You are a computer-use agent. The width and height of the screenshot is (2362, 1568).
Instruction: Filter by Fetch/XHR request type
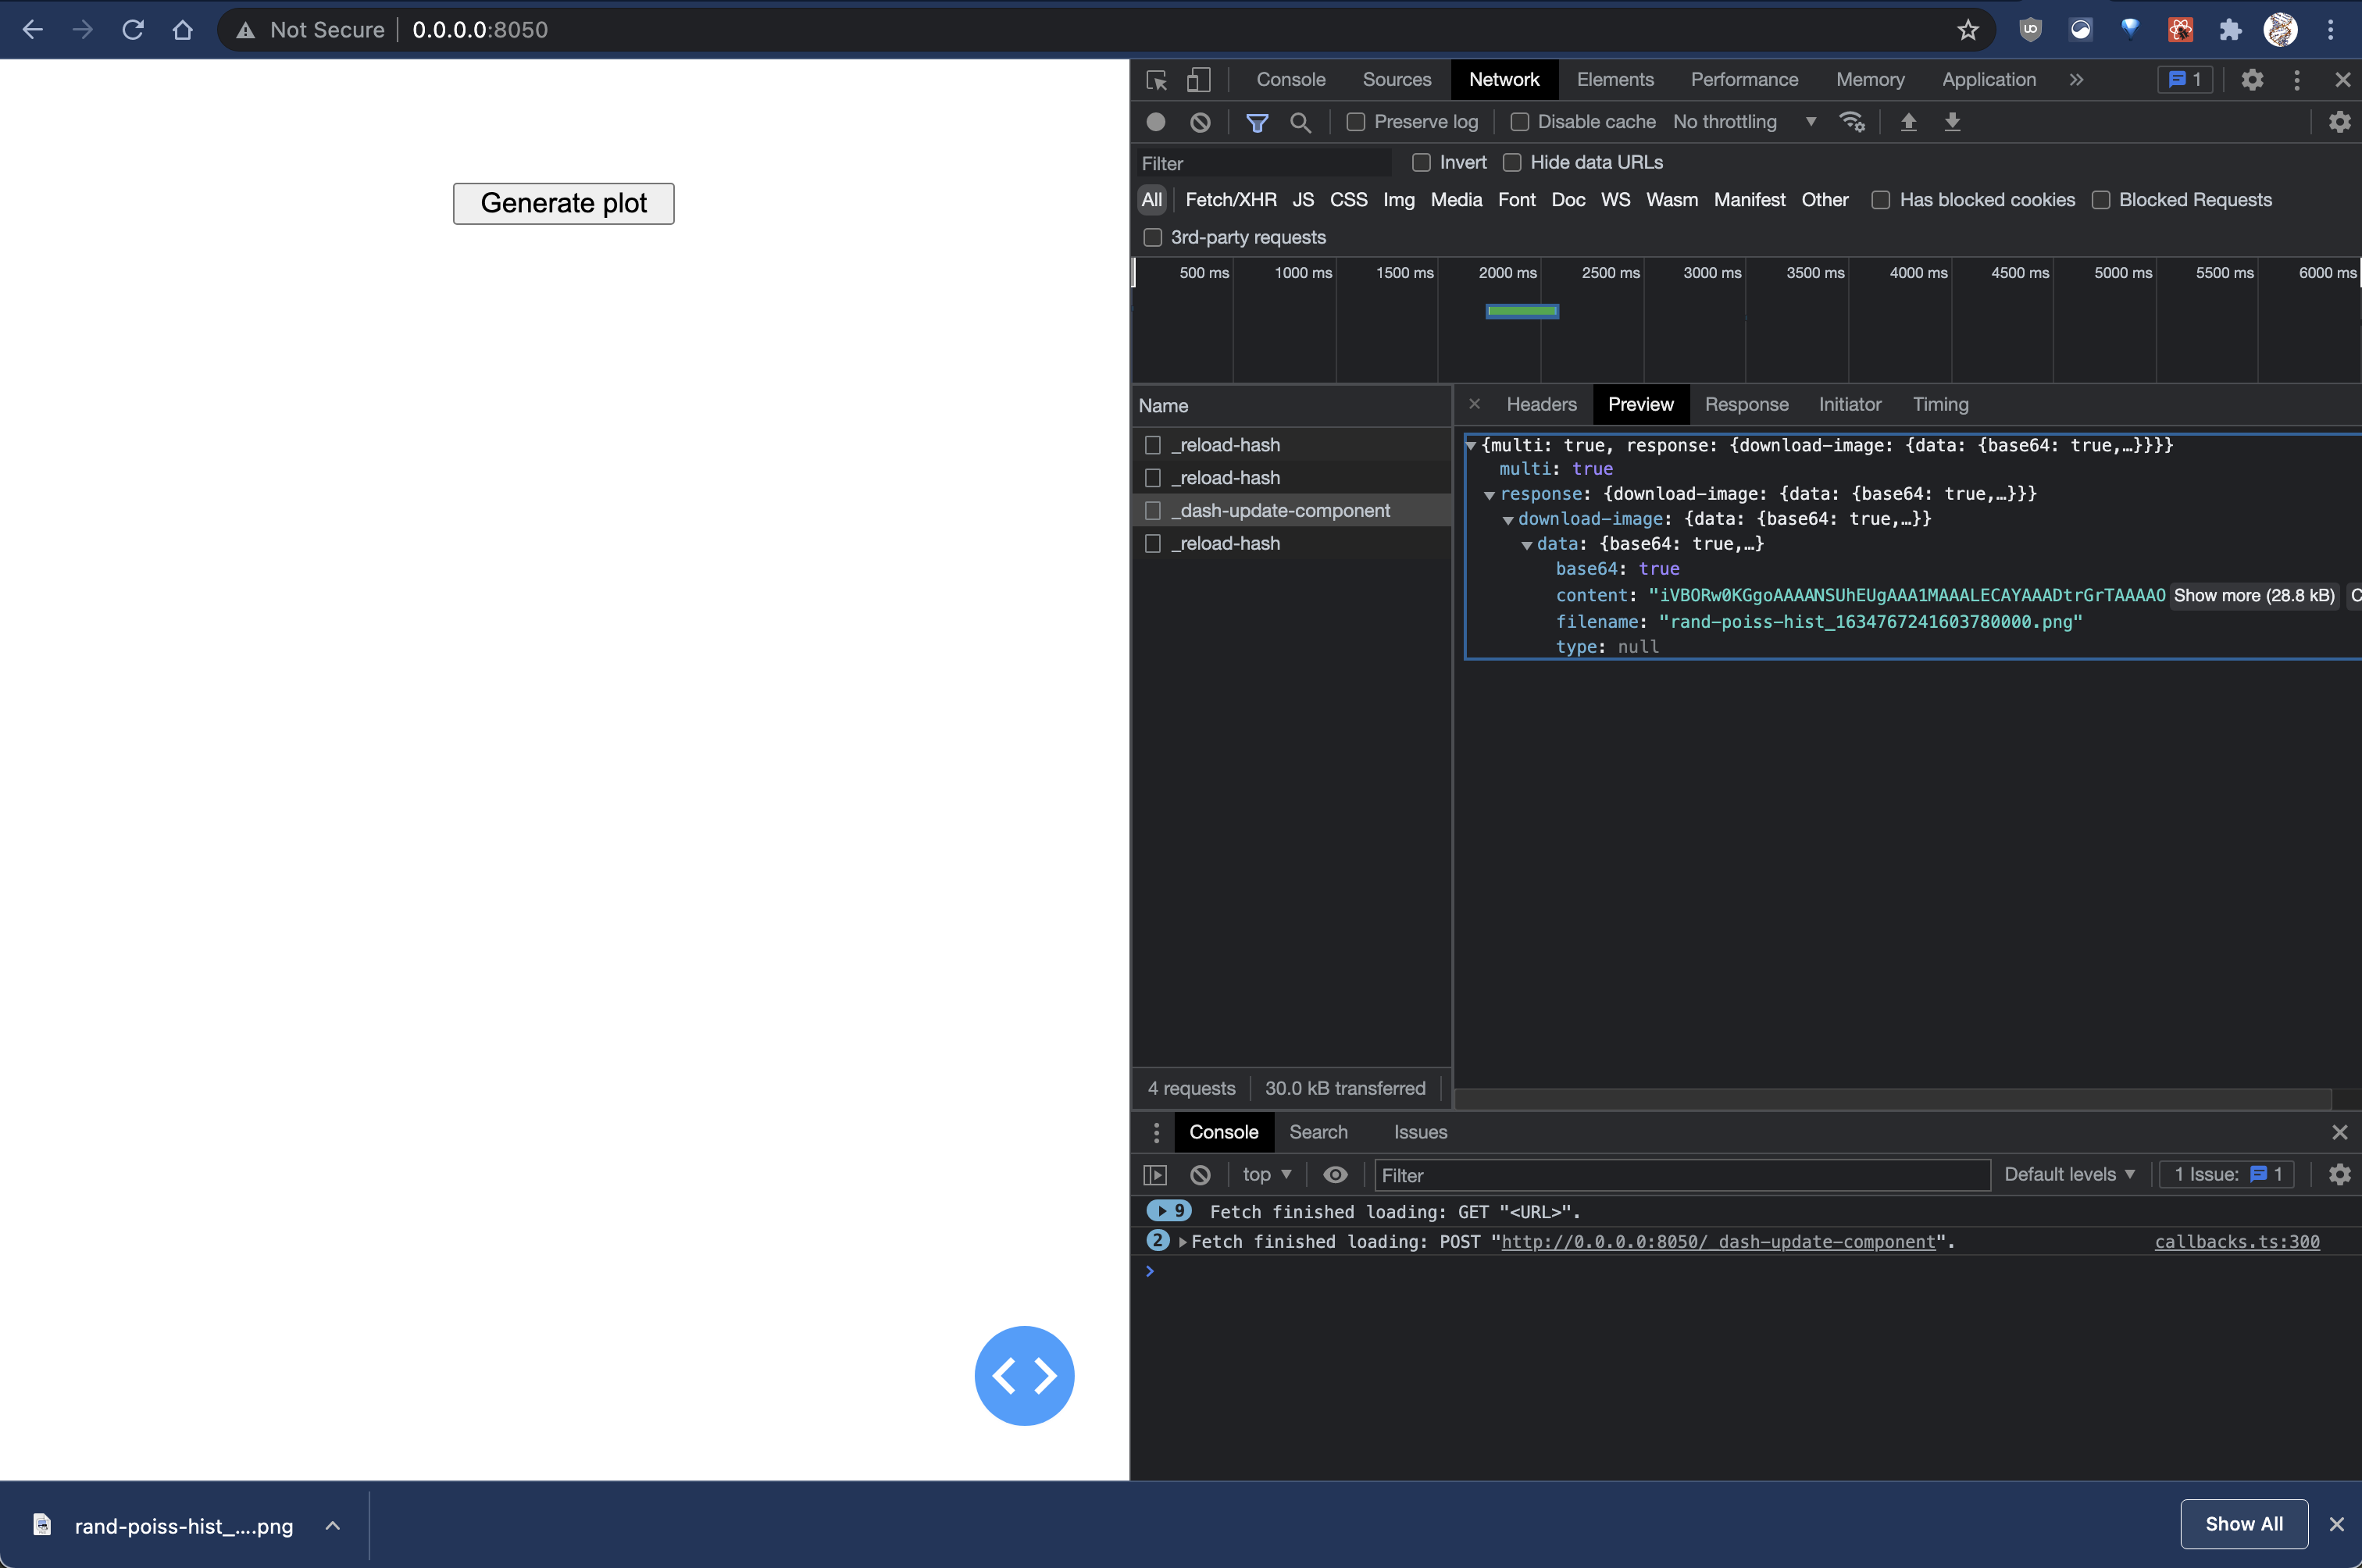tap(1230, 200)
